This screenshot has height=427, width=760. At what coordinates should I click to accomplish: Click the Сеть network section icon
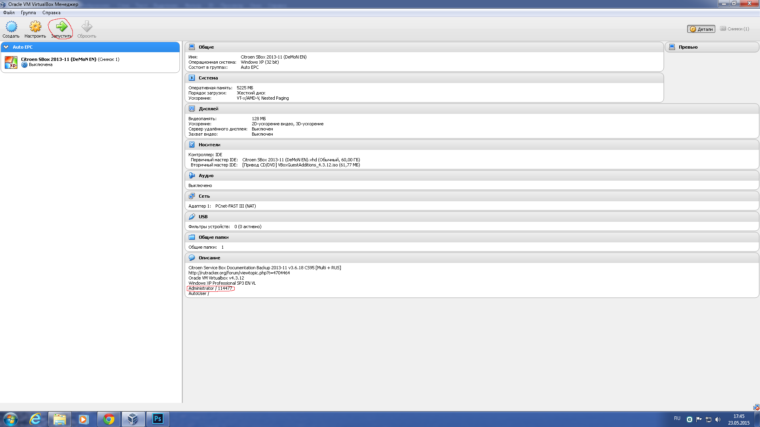click(192, 196)
